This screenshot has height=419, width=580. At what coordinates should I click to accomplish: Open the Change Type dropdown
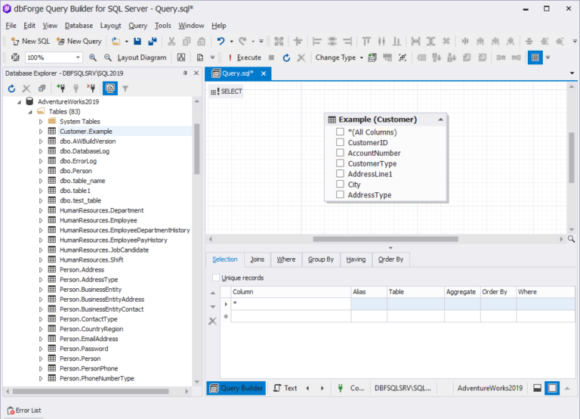point(339,57)
